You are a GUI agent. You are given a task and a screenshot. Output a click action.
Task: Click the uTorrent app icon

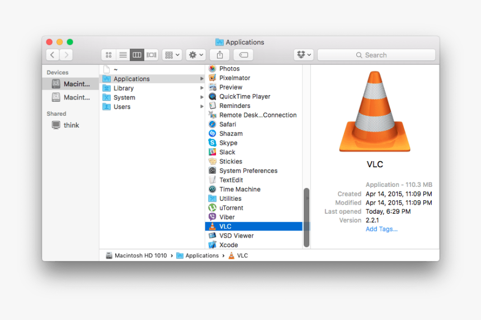pos(213,208)
